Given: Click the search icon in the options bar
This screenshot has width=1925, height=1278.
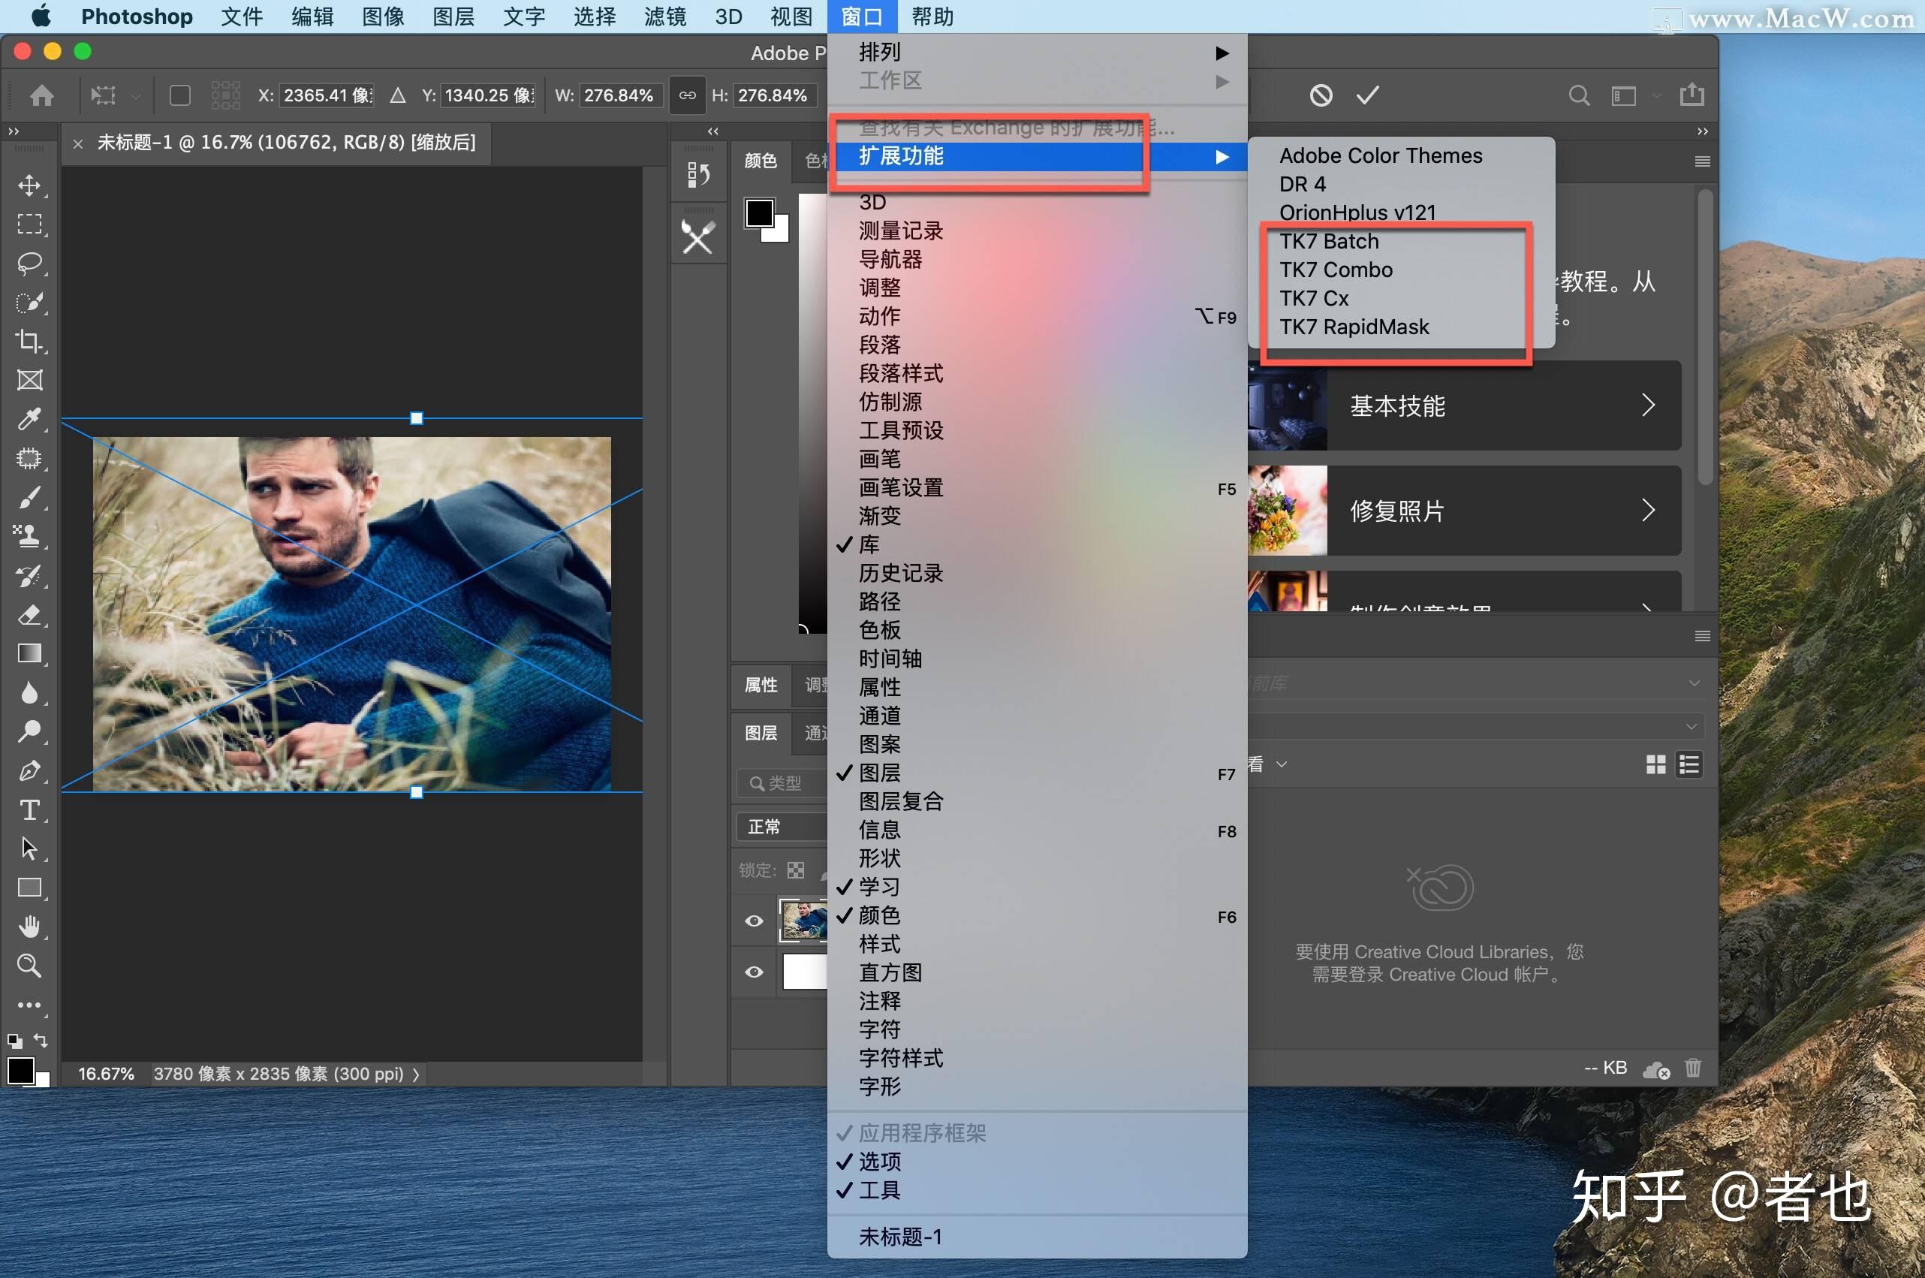Looking at the screenshot, I should [x=1578, y=95].
